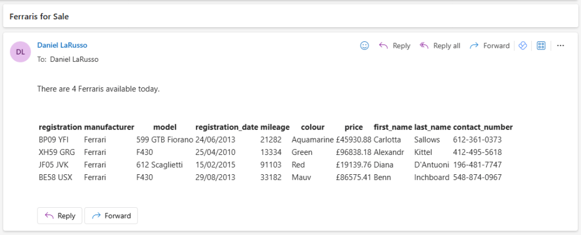Viewport: 581px width, 235px height.
Task: Click phone number 548-874-0967
Action: click(477, 177)
